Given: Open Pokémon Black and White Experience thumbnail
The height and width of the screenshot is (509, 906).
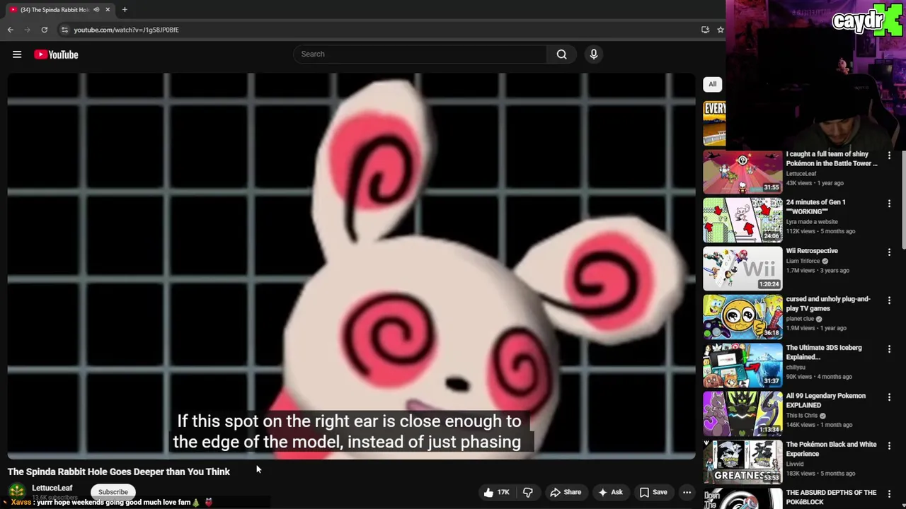Looking at the screenshot, I should pyautogui.click(x=742, y=462).
